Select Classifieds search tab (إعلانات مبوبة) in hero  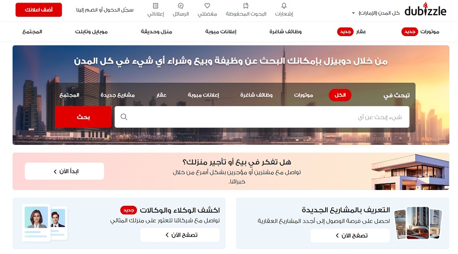click(x=203, y=95)
